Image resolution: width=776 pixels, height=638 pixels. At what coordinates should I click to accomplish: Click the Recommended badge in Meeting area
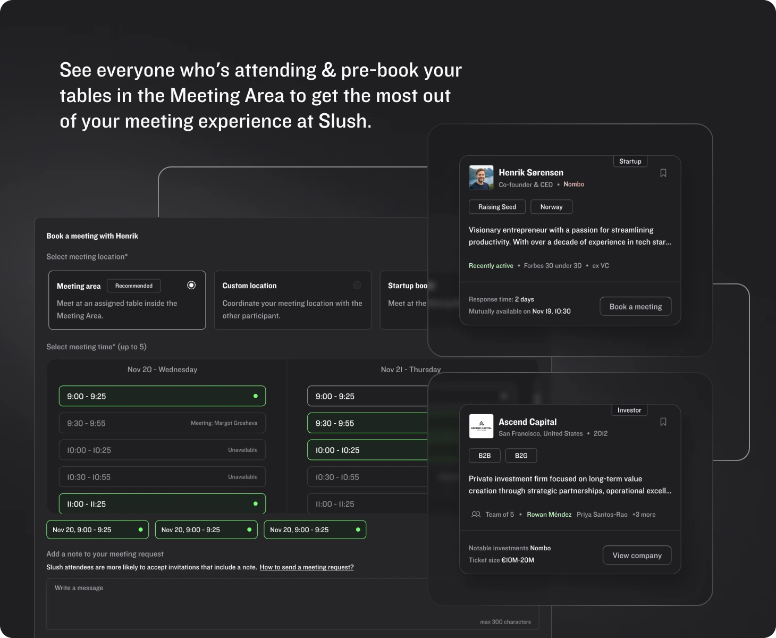pyautogui.click(x=134, y=286)
